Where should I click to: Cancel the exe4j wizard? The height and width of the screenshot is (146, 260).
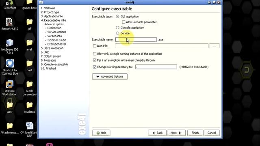212,133
